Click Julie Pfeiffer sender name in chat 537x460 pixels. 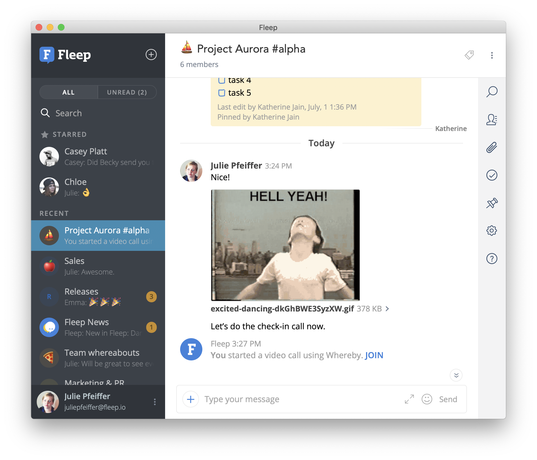[236, 165]
